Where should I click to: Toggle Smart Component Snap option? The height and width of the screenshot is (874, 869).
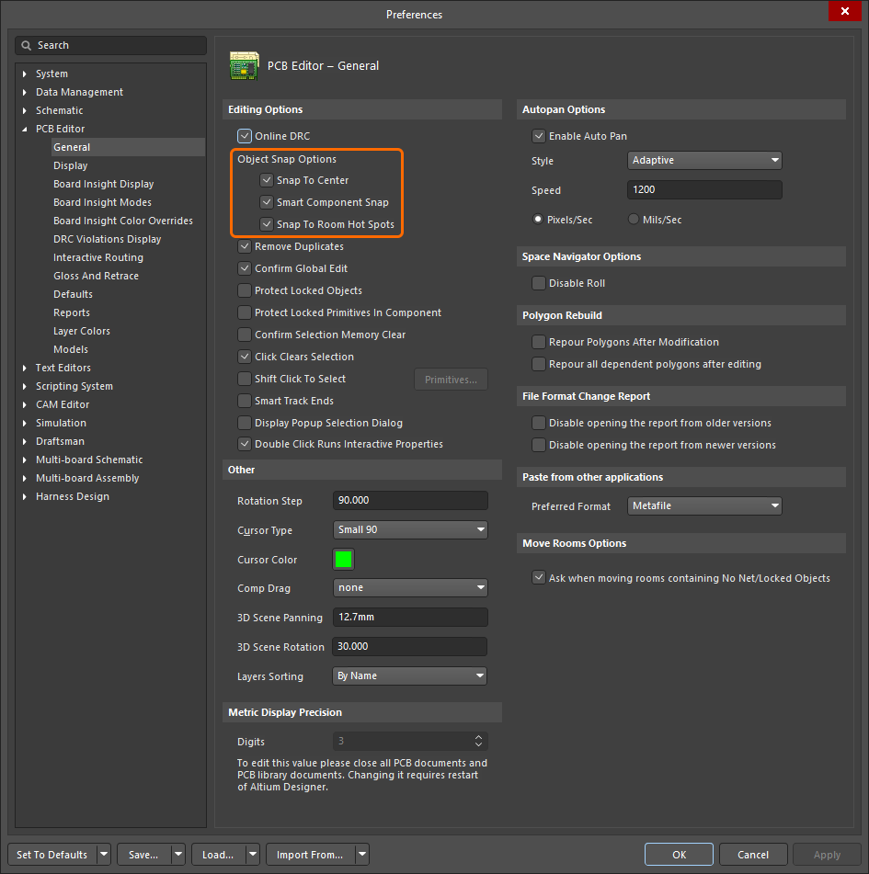tap(267, 202)
